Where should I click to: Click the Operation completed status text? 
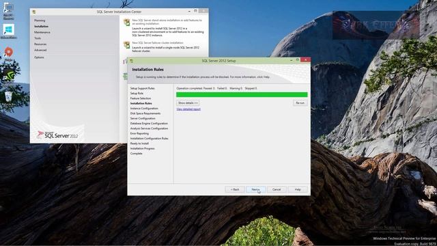(x=217, y=88)
